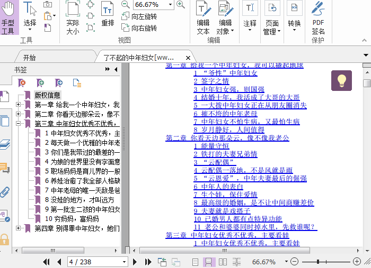Select bookmark 3 你们是我带过的最差的
This screenshot has width=371, height=268.
click(x=82, y=152)
